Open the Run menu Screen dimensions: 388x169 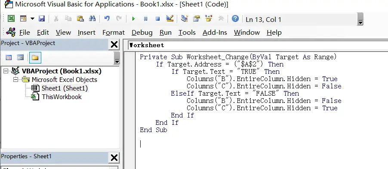point(166,33)
